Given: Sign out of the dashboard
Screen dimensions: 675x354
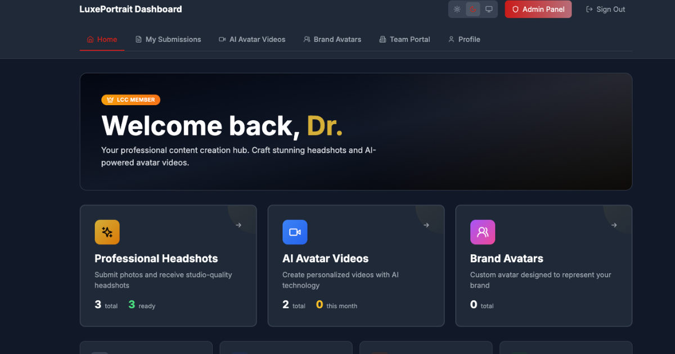Looking at the screenshot, I should [x=605, y=9].
